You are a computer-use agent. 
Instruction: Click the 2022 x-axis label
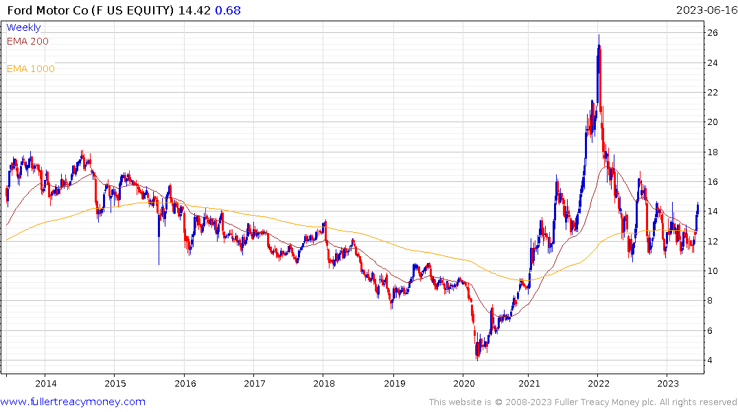[599, 383]
